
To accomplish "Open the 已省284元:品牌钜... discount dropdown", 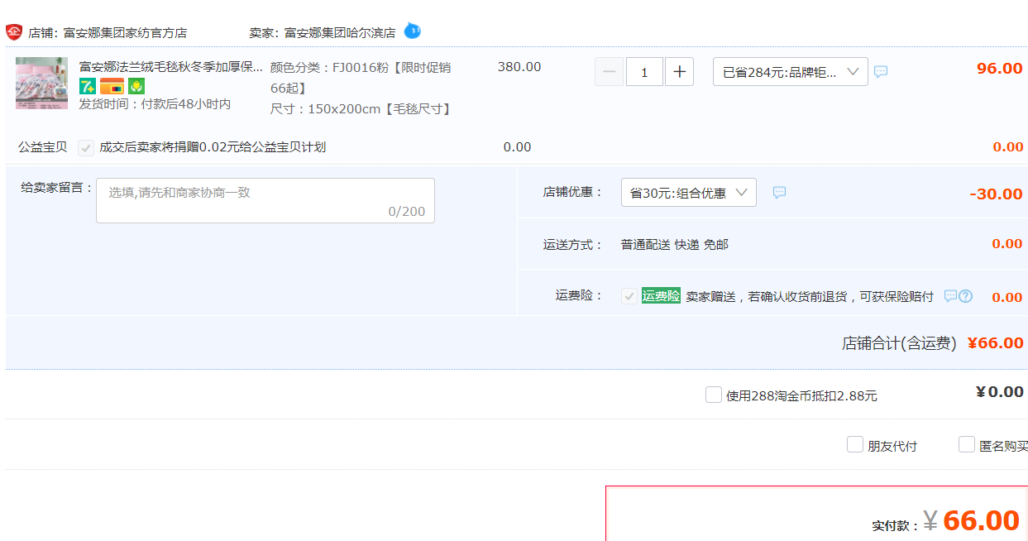I will [x=791, y=72].
